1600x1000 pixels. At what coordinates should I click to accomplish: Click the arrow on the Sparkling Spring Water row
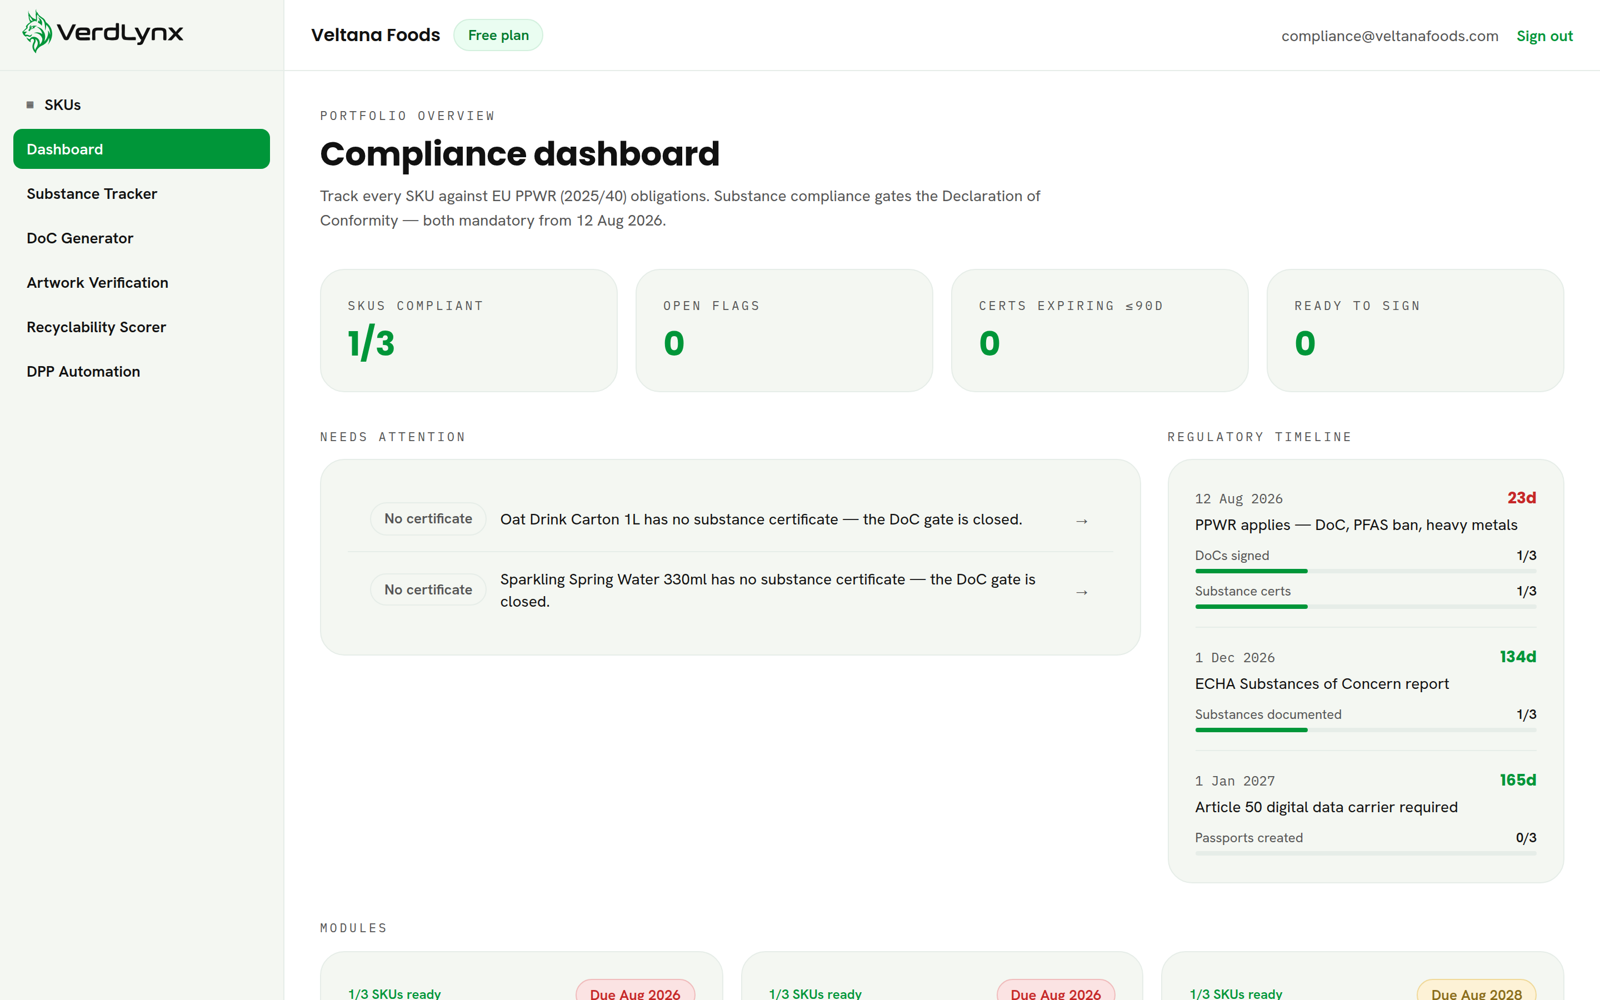(1082, 592)
